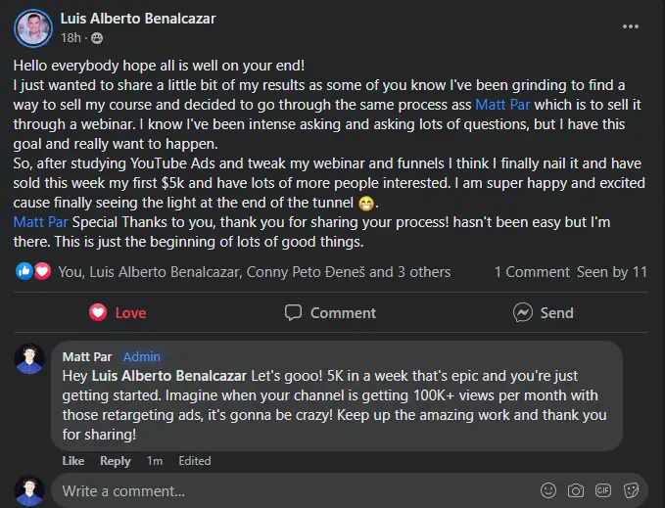
Task: Like Matt Par's comment
Action: 73,461
